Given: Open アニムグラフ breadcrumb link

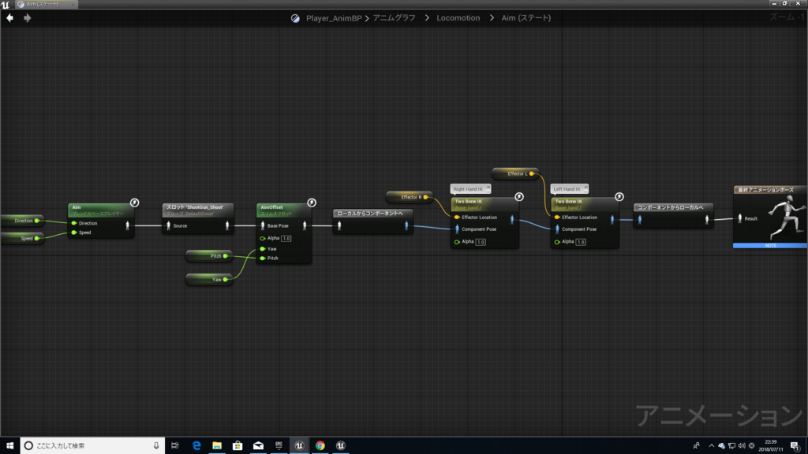Looking at the screenshot, I should point(395,18).
